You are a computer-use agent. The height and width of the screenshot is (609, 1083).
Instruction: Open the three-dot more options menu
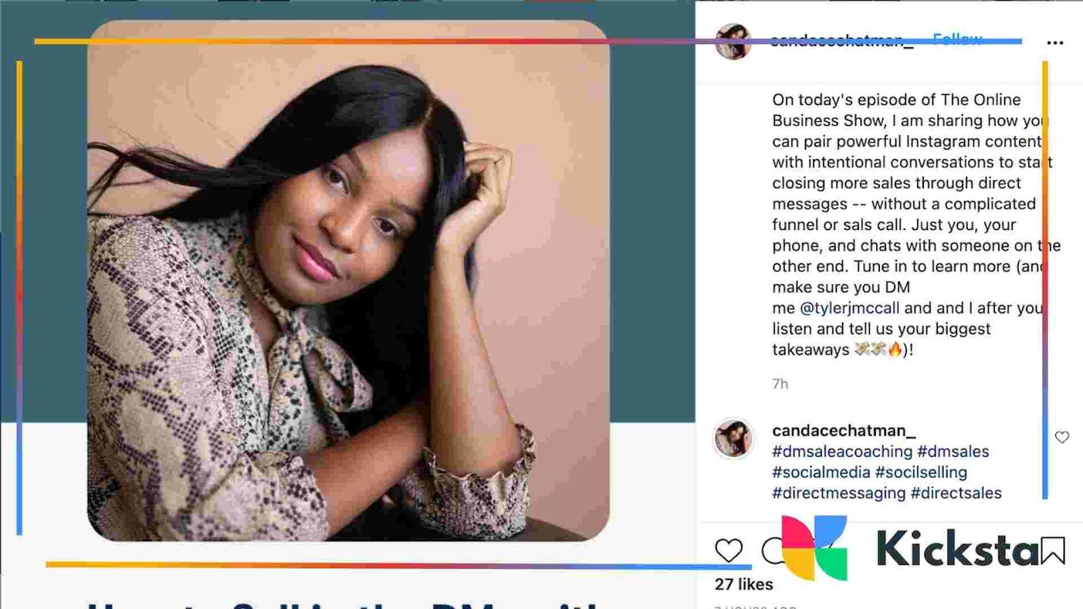(x=1055, y=43)
